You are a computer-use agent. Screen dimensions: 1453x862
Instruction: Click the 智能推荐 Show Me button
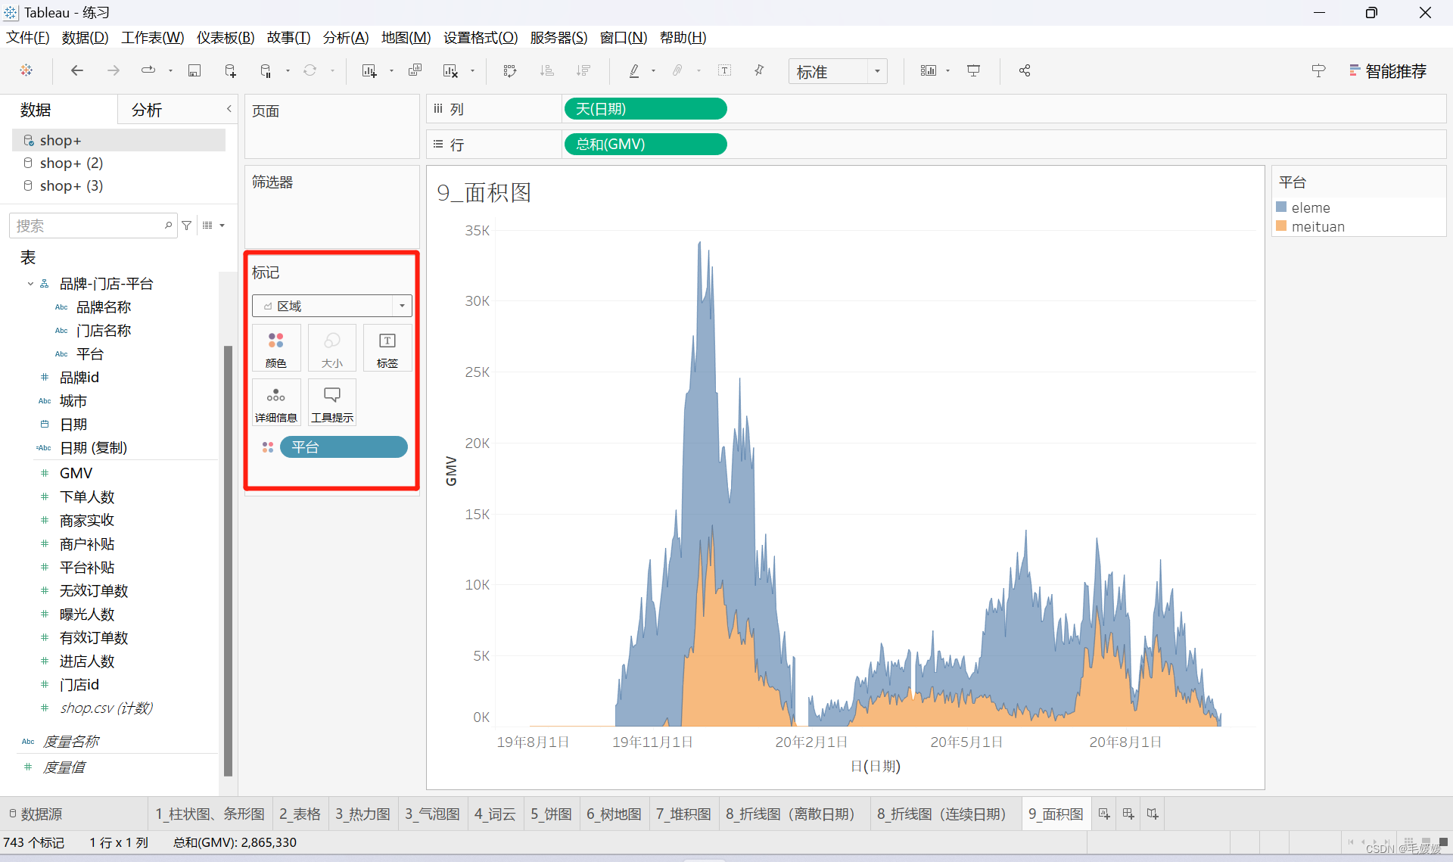[1388, 71]
